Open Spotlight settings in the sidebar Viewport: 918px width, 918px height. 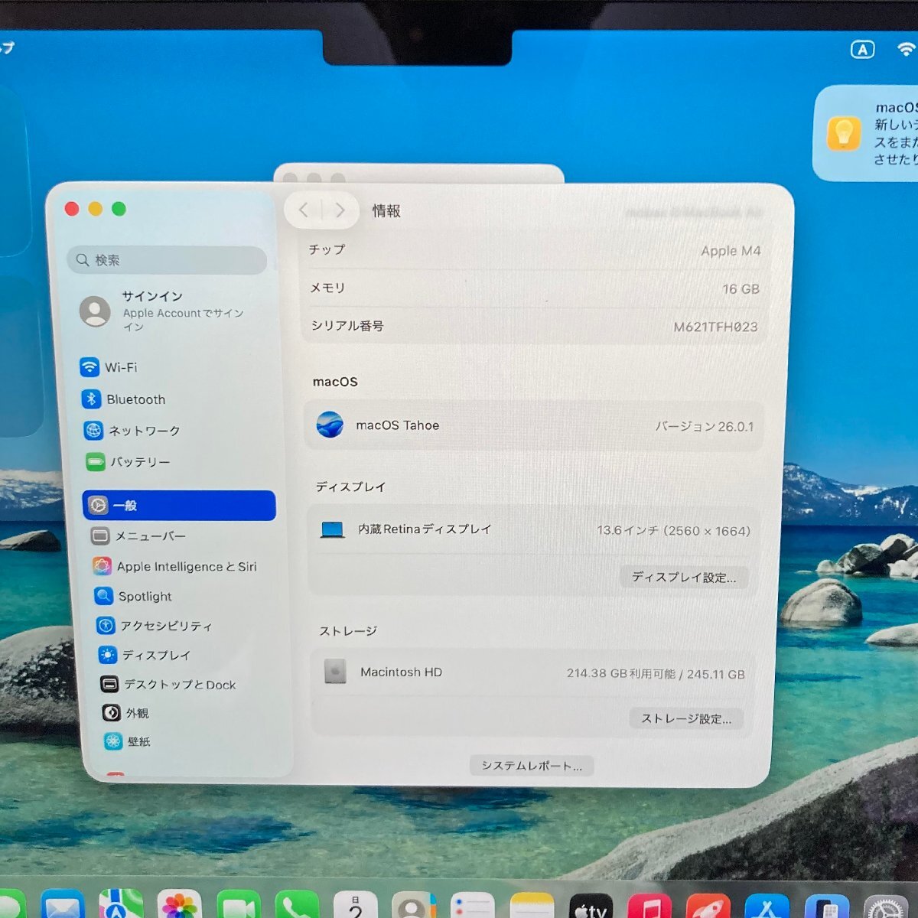click(133, 597)
